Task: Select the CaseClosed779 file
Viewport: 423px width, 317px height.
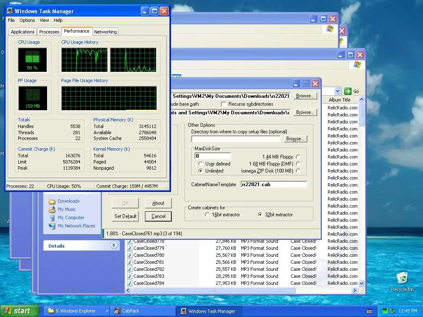Action: 149,248
